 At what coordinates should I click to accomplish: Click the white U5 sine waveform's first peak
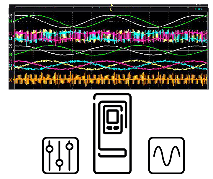(21, 15)
